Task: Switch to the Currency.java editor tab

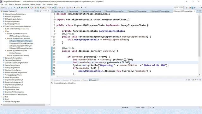Action: [x=73, y=11]
